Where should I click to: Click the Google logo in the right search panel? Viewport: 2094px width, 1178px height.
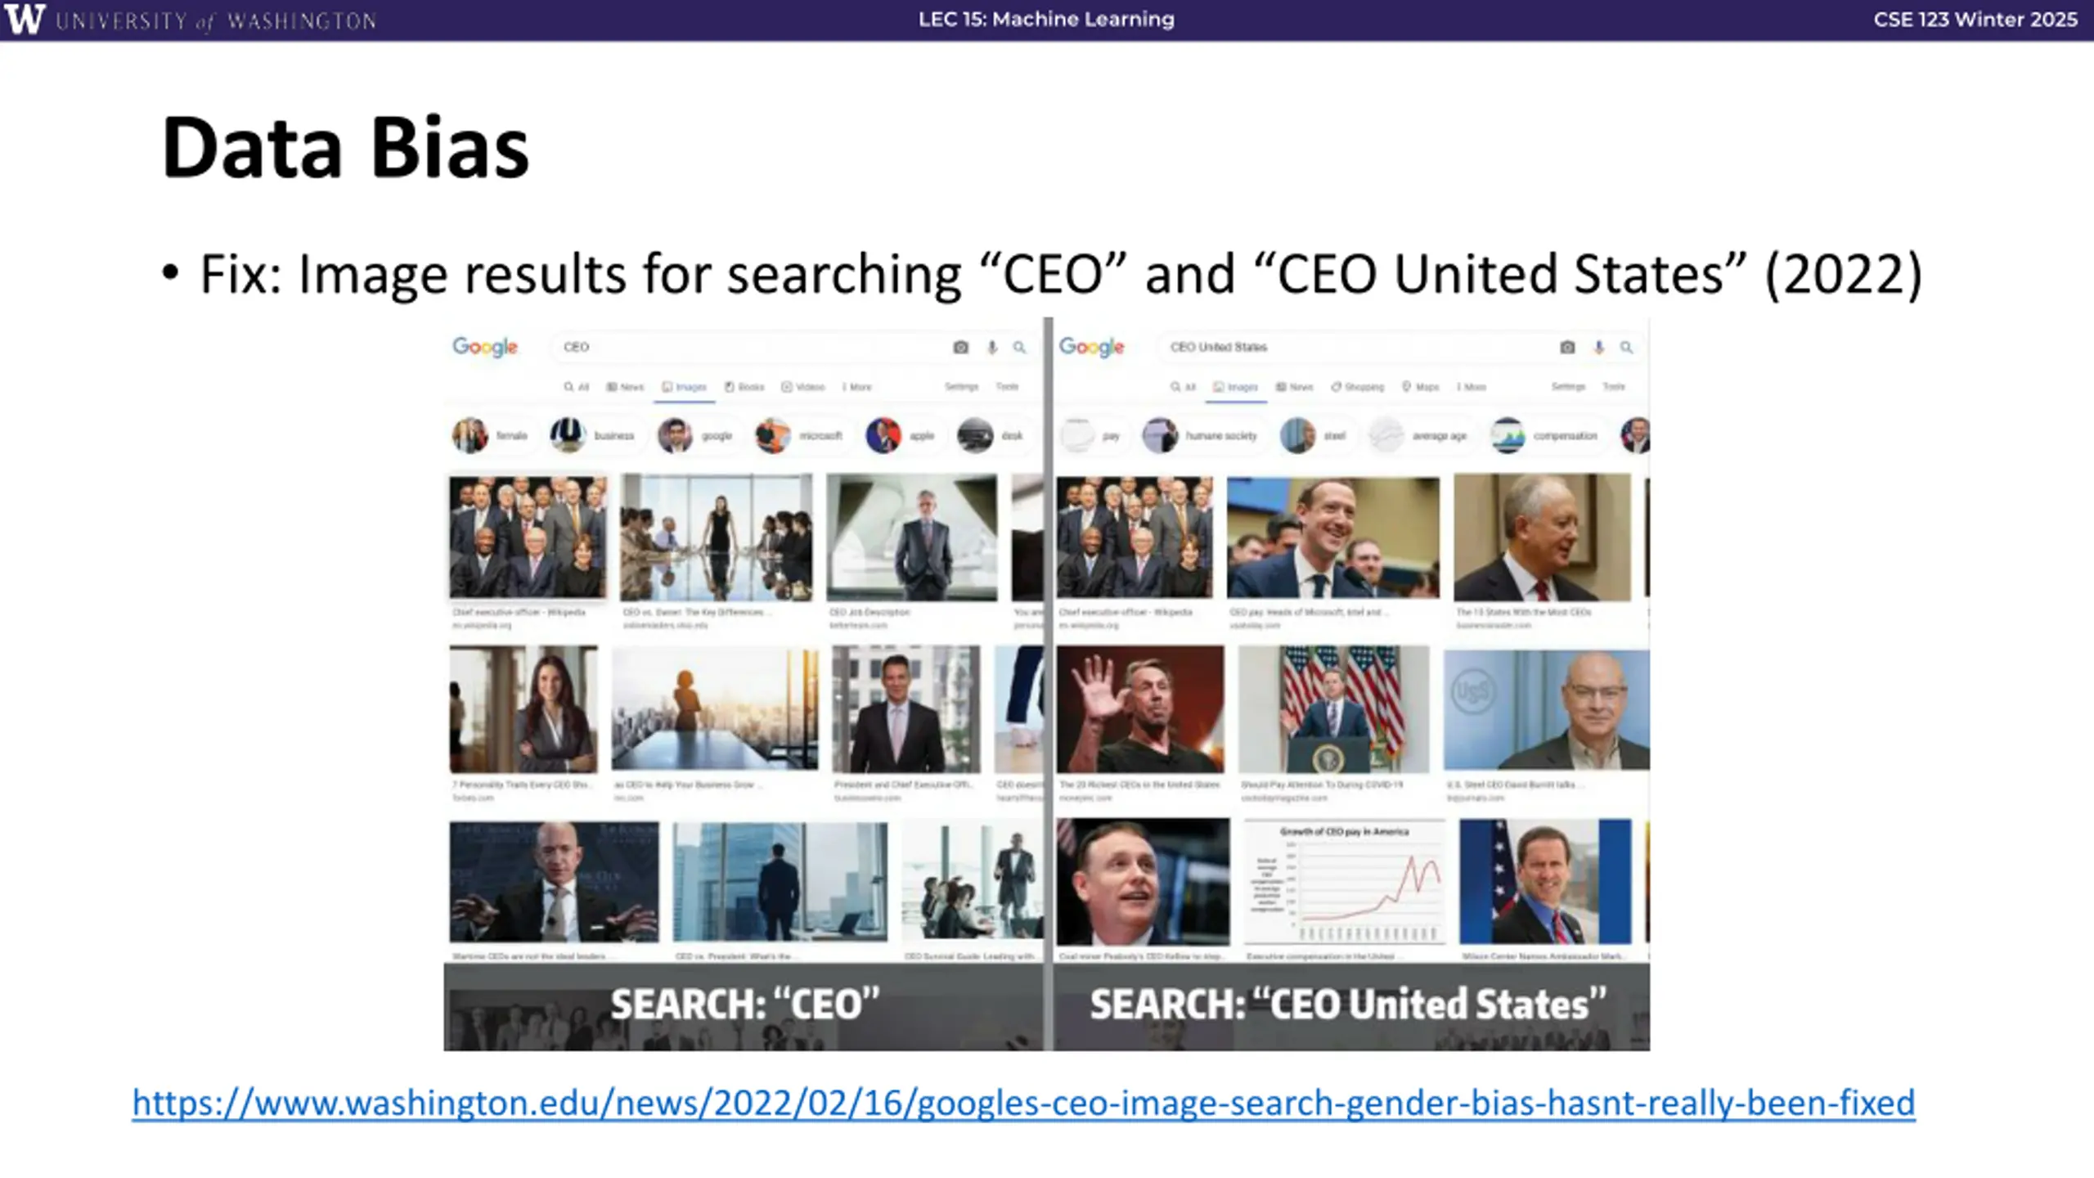[x=1092, y=348]
